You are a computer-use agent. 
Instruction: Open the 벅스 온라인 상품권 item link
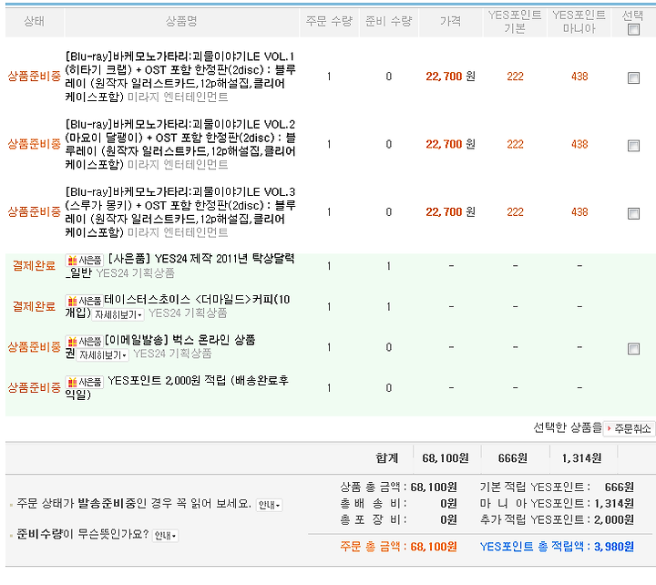click(x=160, y=347)
